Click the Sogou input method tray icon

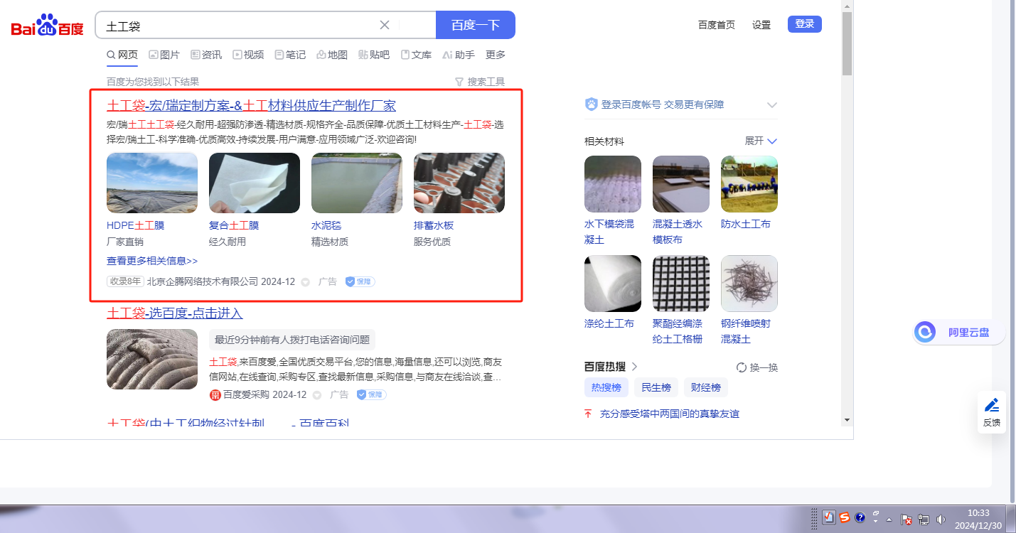point(844,517)
